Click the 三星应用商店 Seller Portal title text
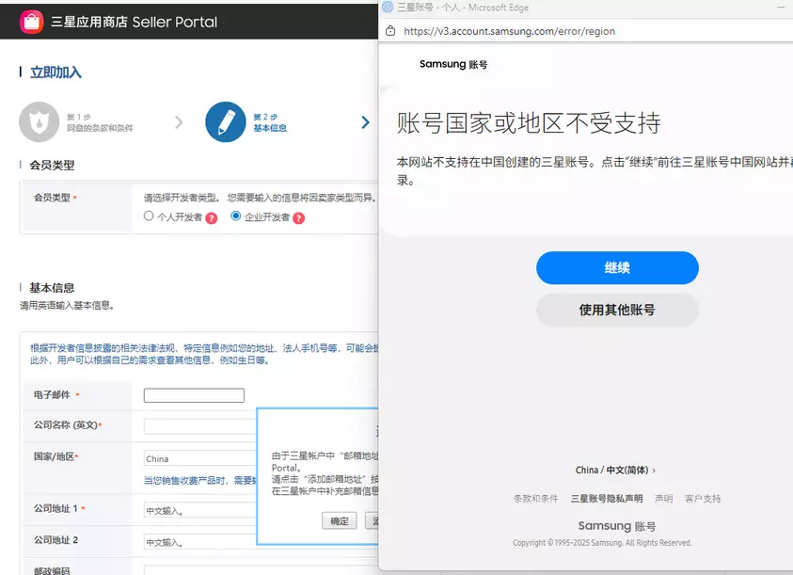The width and height of the screenshot is (793, 575). (134, 23)
